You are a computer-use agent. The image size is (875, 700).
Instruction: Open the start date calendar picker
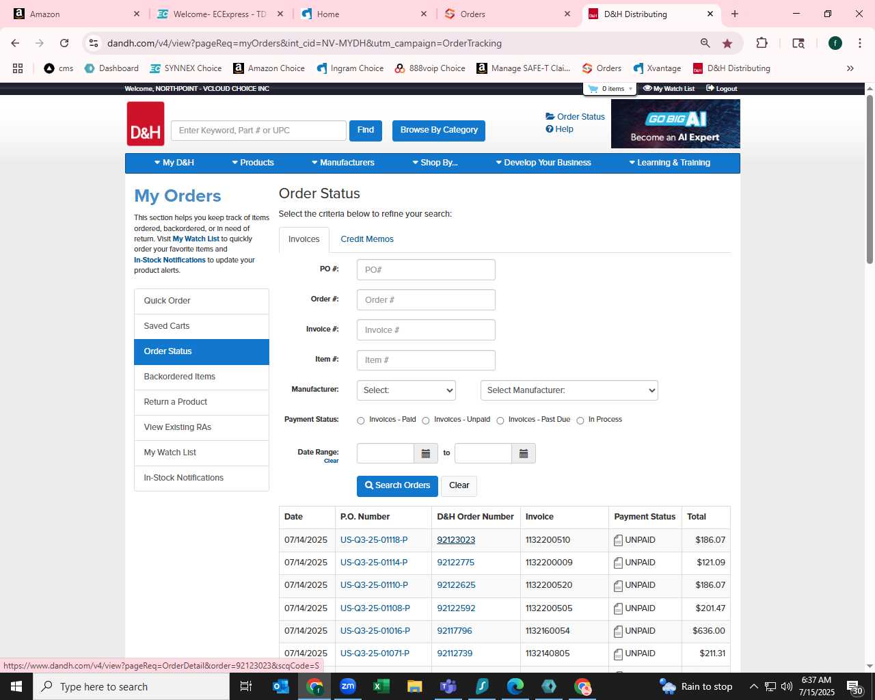pos(425,453)
